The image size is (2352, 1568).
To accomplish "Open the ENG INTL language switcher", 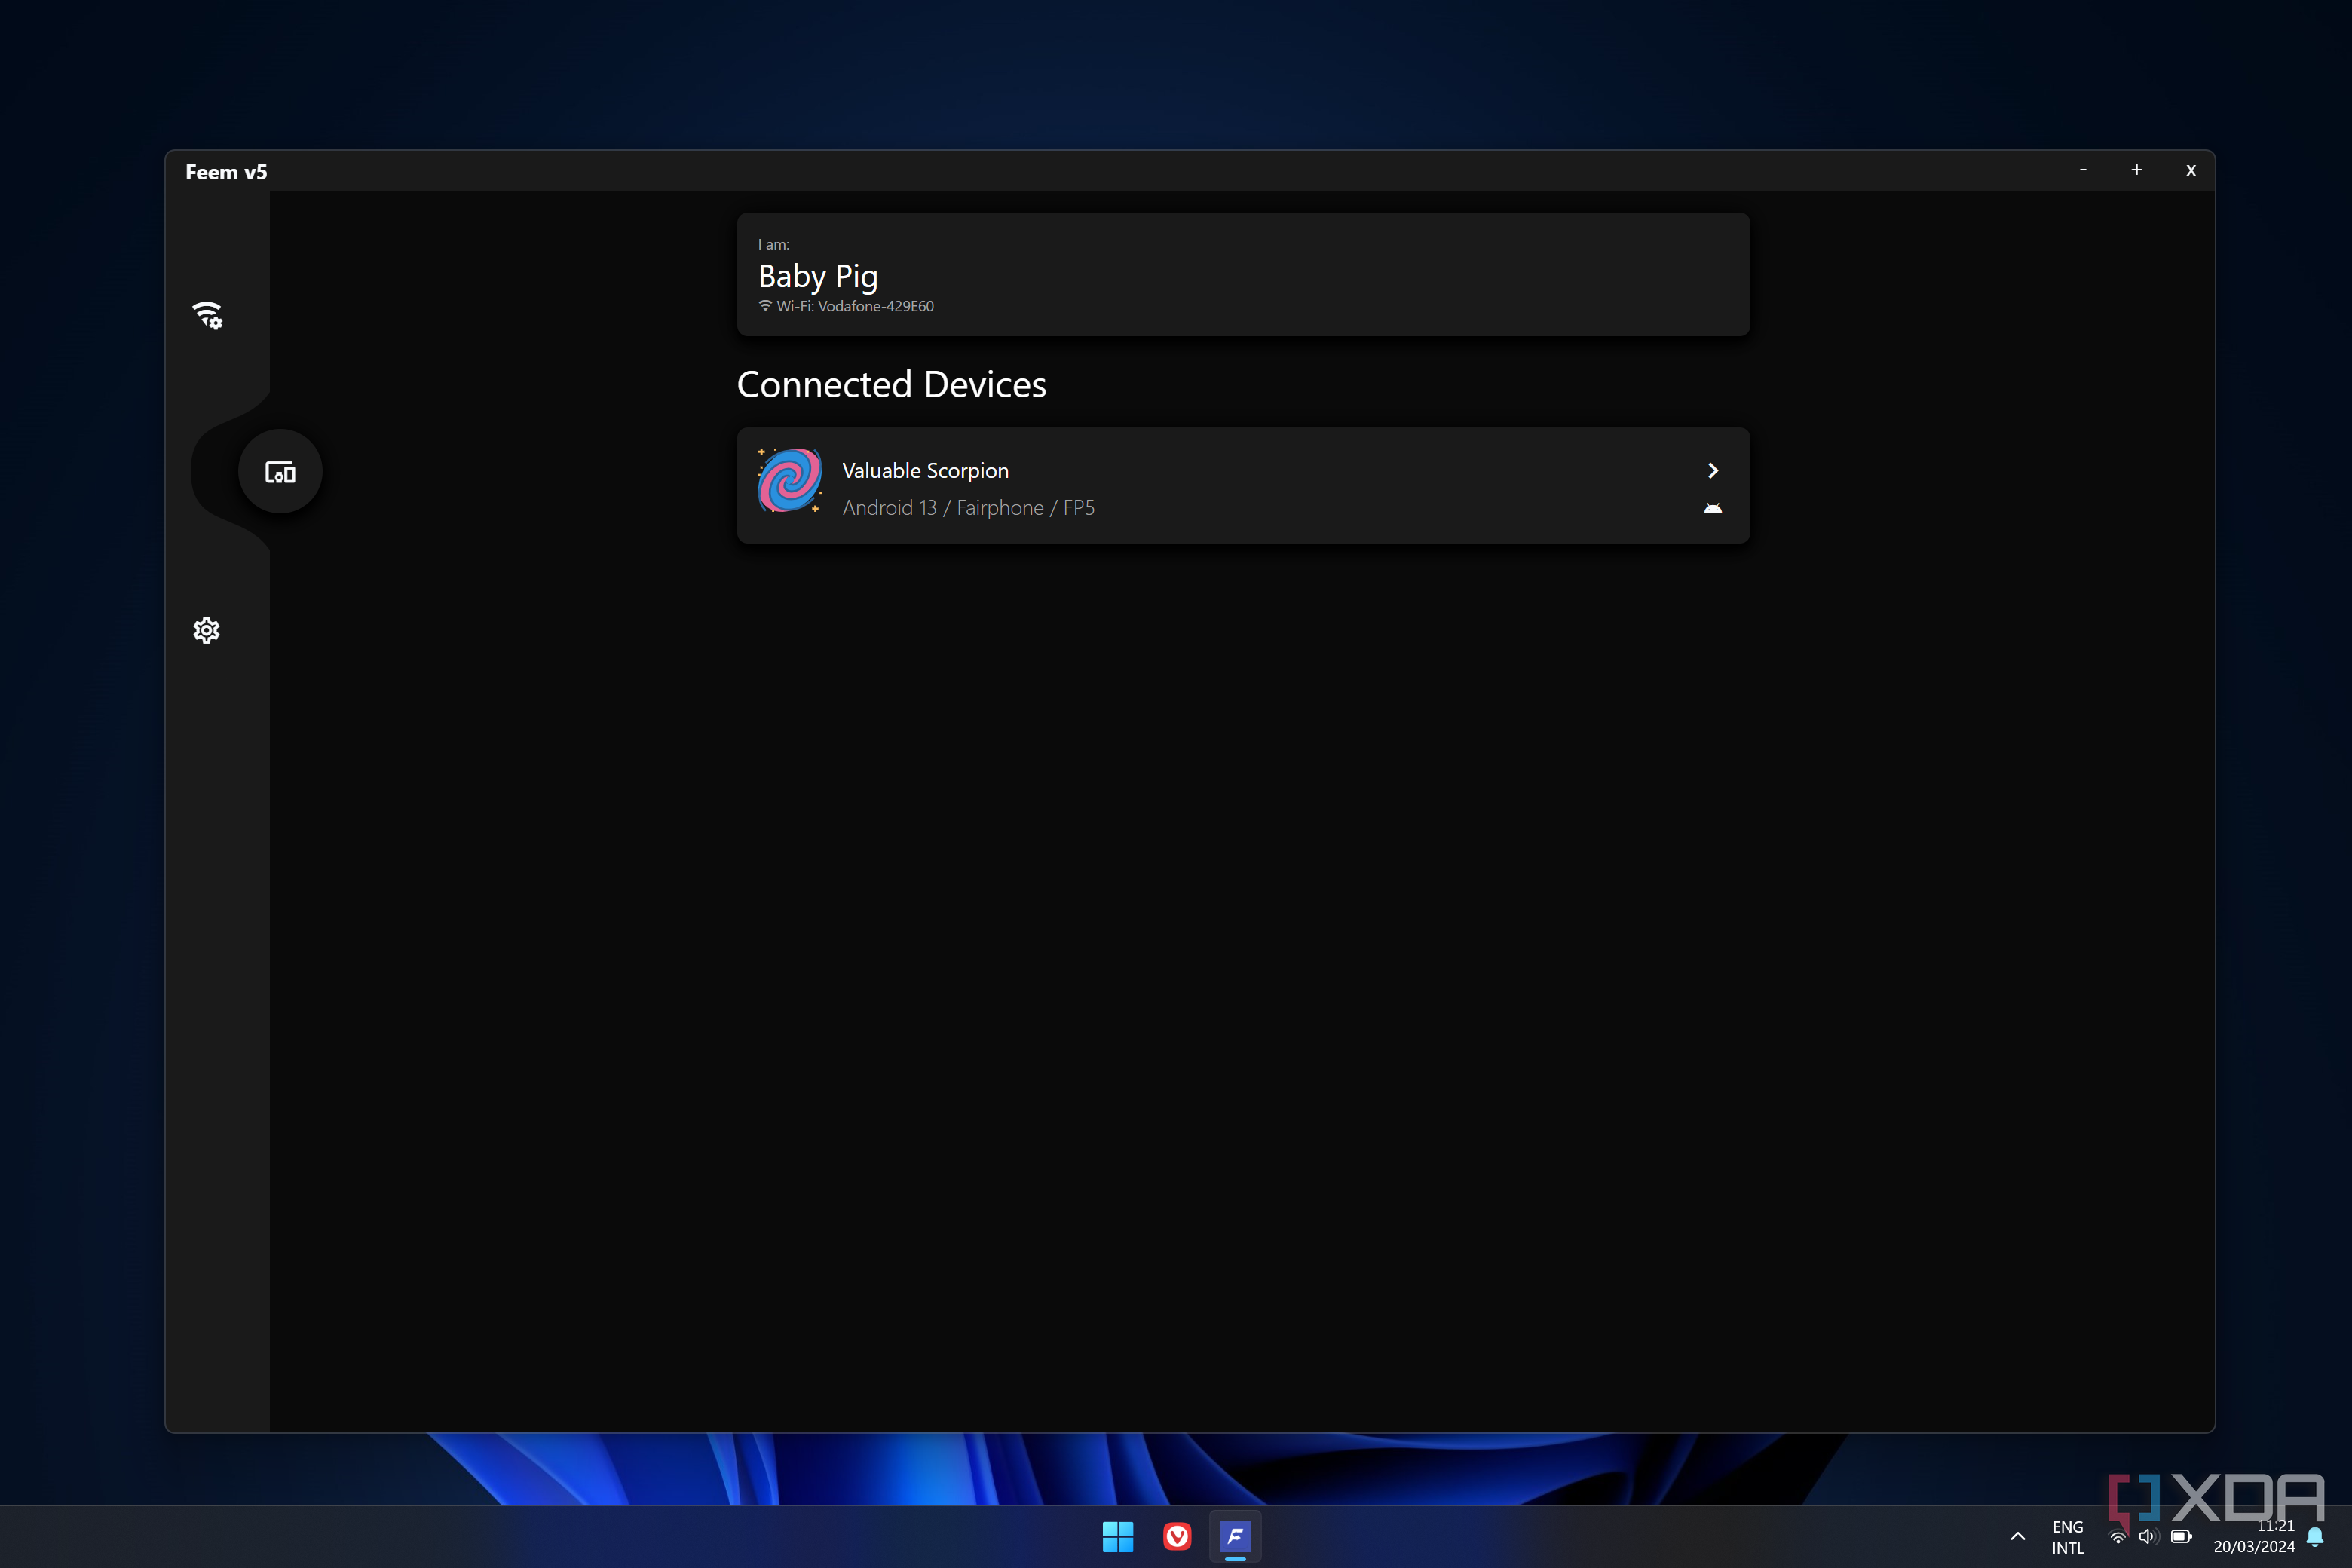I will pyautogui.click(x=2068, y=1537).
